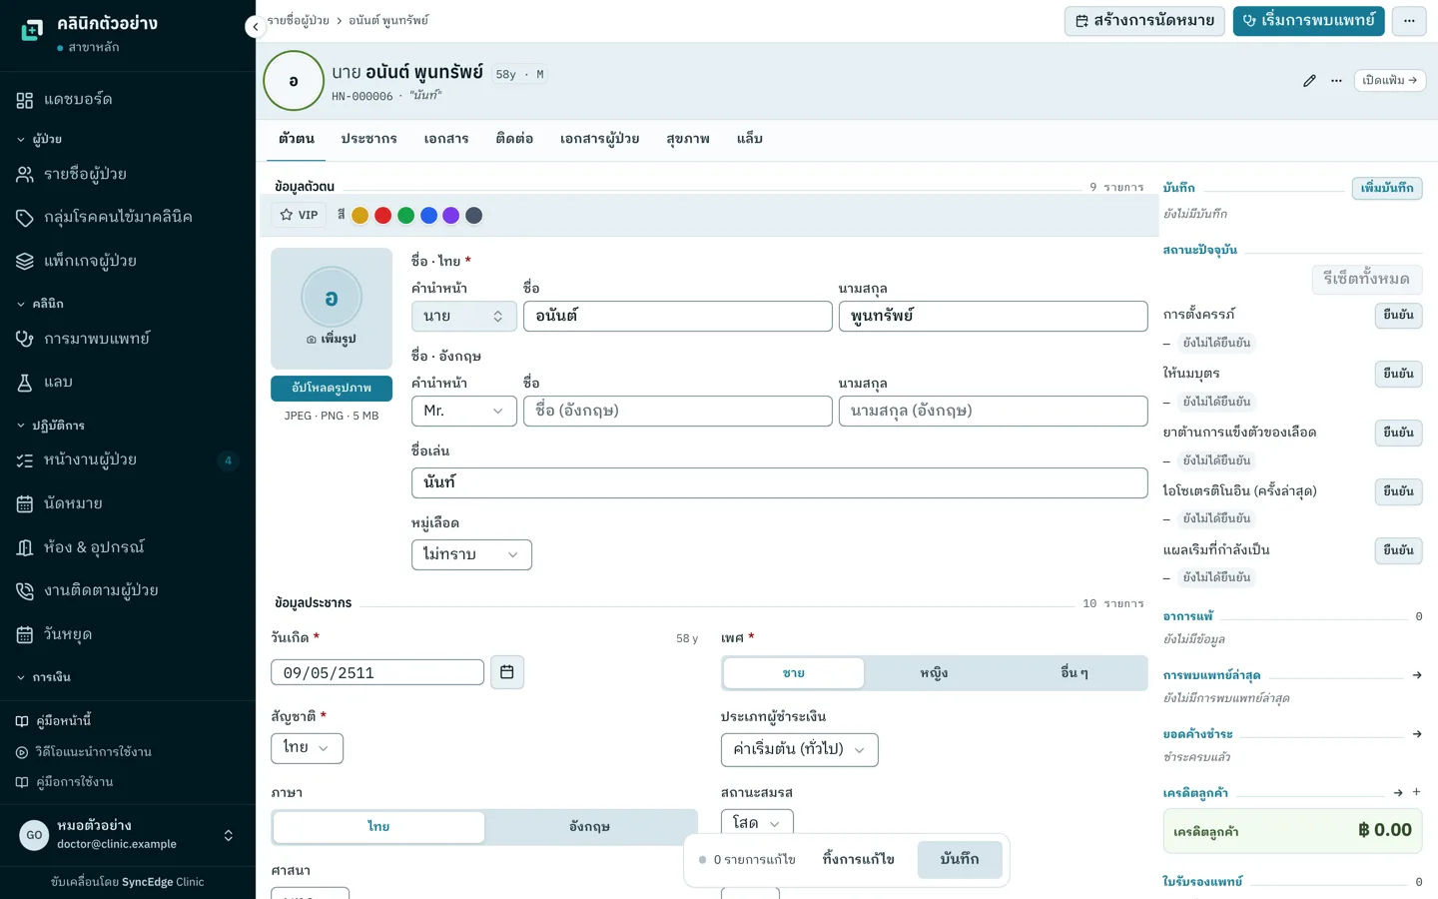The height and width of the screenshot is (899, 1438).
Task: Click the เริ่มการพบแพทย์ button
Action: (1308, 21)
